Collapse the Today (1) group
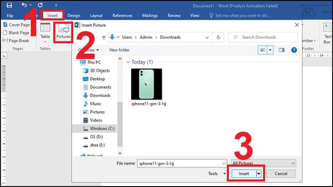Screen dimensions: 333x187 coord(128,62)
